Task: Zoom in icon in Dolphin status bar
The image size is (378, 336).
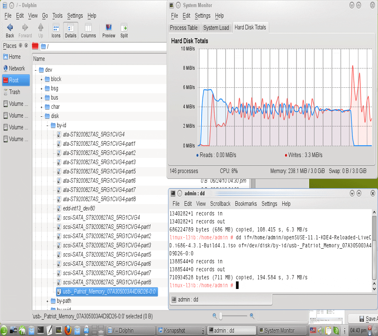Action: click(x=252, y=316)
